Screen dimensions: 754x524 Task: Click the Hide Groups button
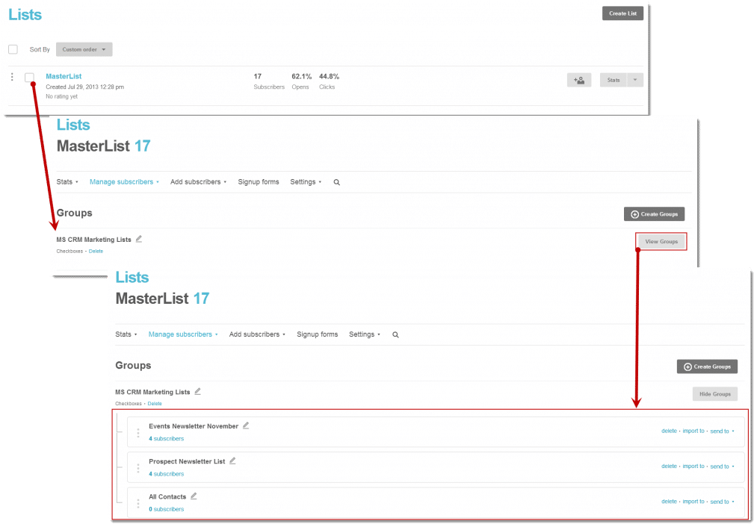(x=714, y=394)
